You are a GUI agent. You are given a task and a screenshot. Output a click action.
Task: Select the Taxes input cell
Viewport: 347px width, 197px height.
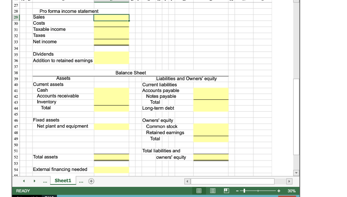(111, 36)
